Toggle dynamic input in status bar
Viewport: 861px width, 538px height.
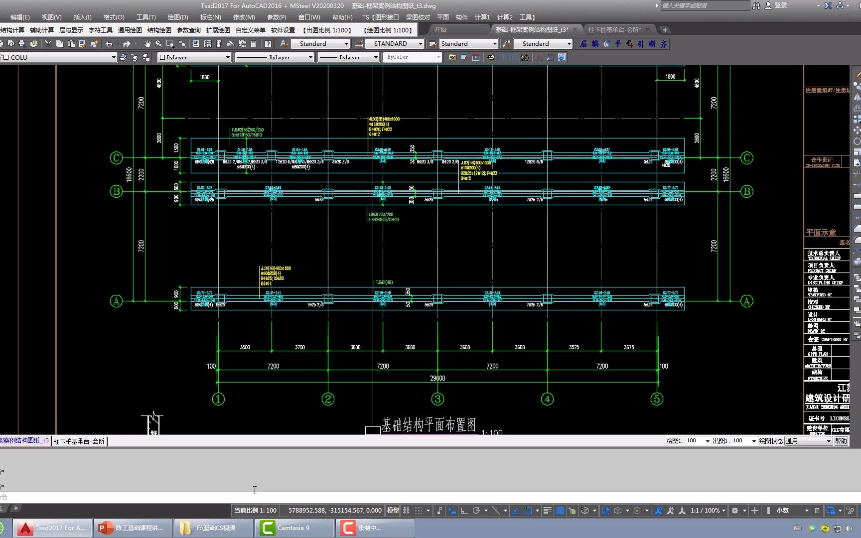tap(452, 511)
